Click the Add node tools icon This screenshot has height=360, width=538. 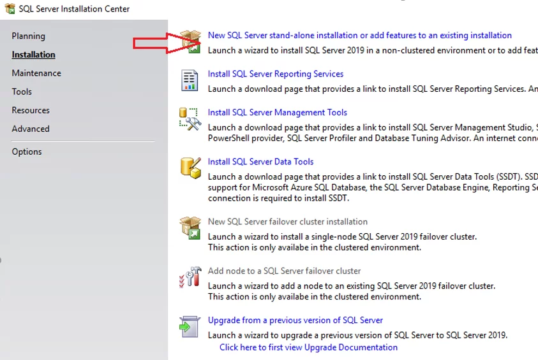tap(190, 277)
